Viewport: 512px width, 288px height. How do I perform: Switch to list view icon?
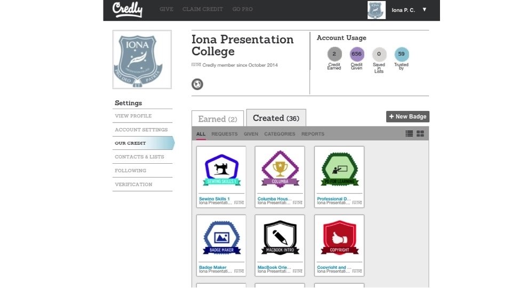coord(409,133)
